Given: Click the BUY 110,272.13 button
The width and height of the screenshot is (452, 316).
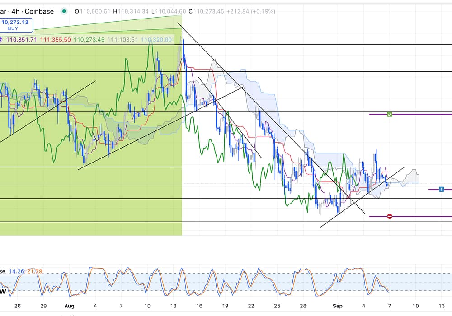Looking at the screenshot, I should point(16,24).
